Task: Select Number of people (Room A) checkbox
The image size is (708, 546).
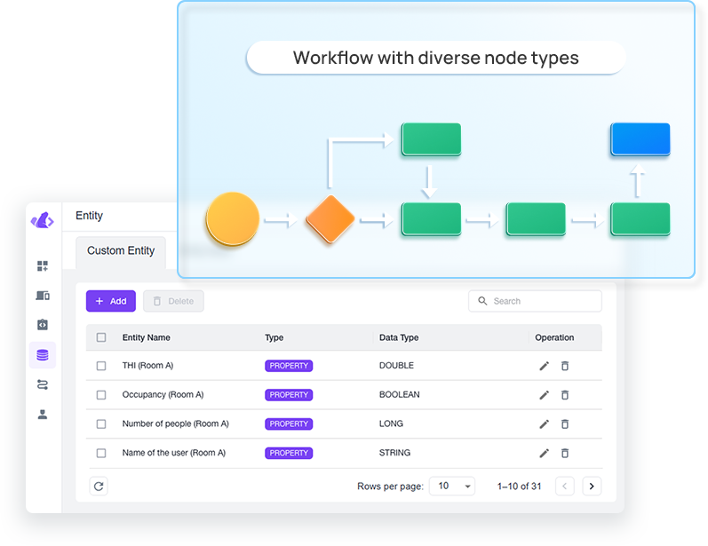Action: (101, 424)
